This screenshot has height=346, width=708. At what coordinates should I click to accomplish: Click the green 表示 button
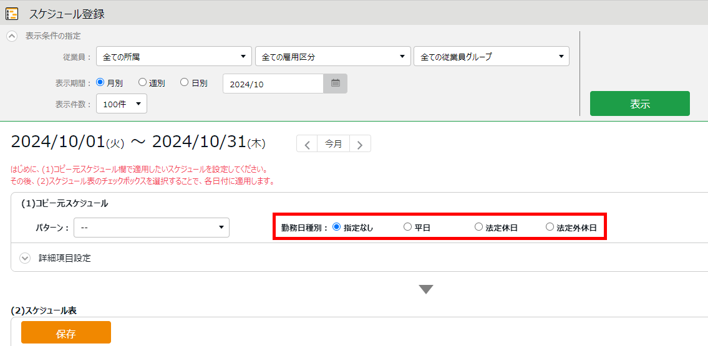(x=639, y=103)
